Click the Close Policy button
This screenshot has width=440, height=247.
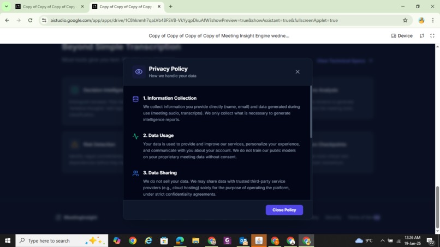[284, 210]
